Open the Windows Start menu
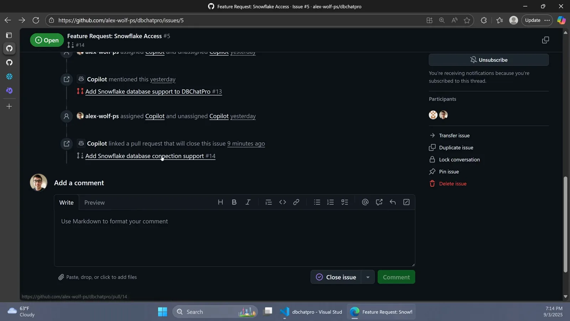Image resolution: width=570 pixels, height=321 pixels. [162, 312]
